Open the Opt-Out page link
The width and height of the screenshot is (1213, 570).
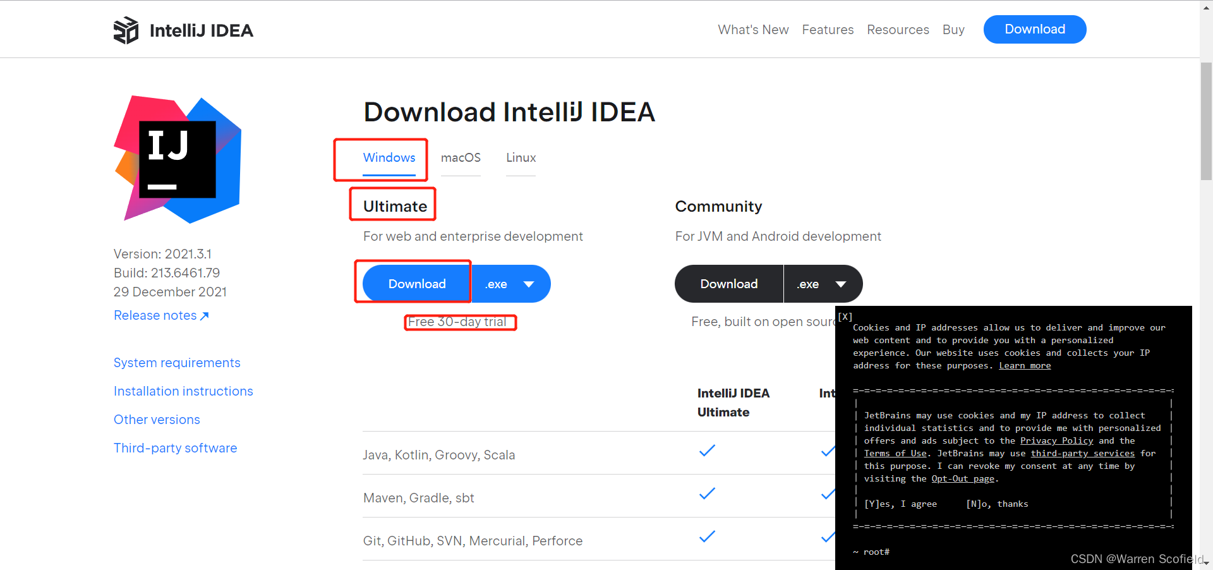(x=963, y=479)
